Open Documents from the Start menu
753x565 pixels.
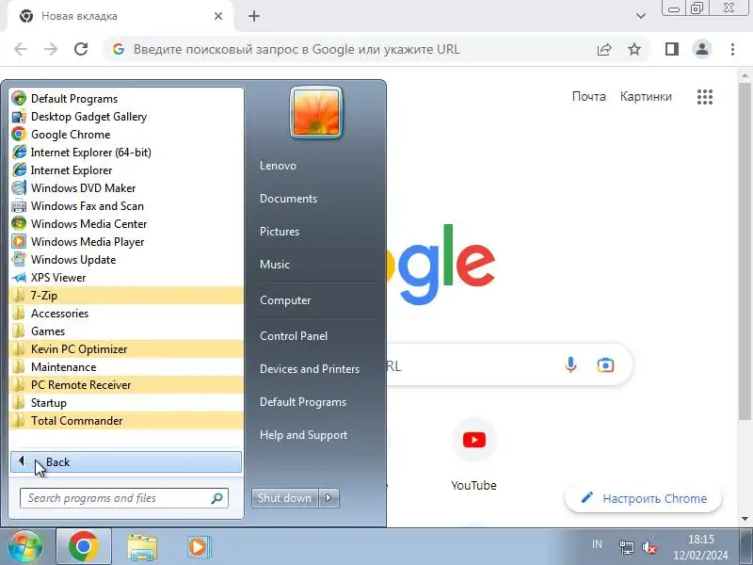[289, 199]
